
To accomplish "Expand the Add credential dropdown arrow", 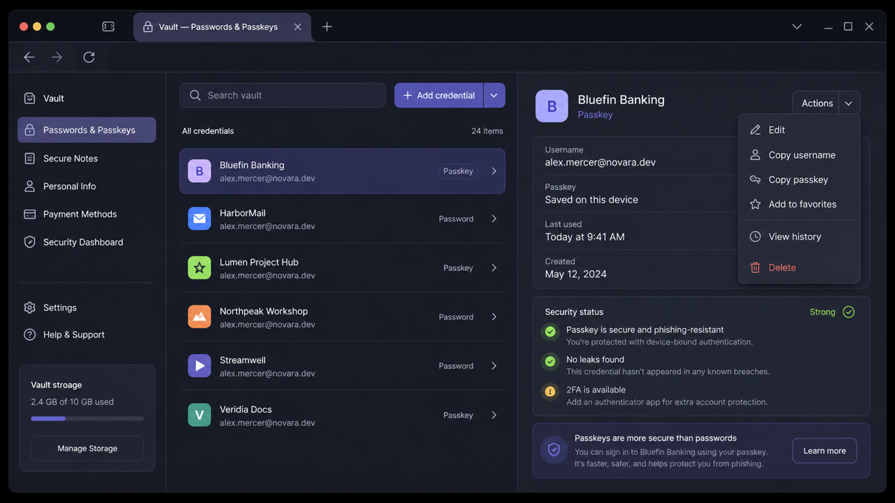I will (x=494, y=96).
